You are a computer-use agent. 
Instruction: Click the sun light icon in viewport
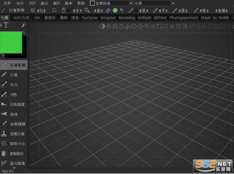(x=109, y=26)
